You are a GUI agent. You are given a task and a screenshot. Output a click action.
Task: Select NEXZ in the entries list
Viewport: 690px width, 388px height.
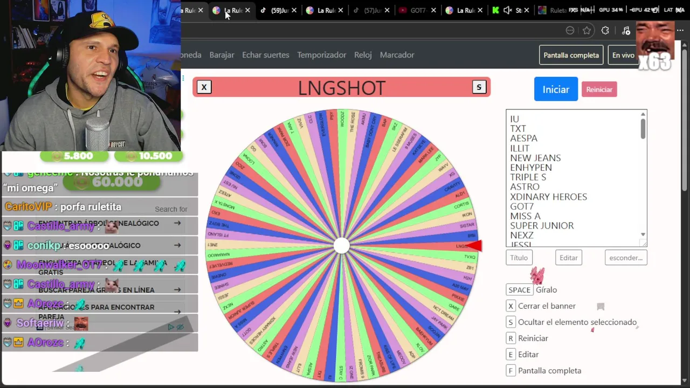522,235
